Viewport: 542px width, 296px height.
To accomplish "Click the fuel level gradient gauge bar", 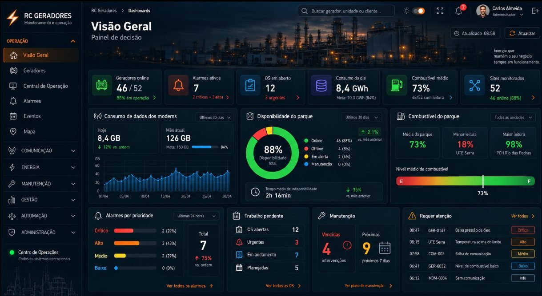I will point(466,181).
